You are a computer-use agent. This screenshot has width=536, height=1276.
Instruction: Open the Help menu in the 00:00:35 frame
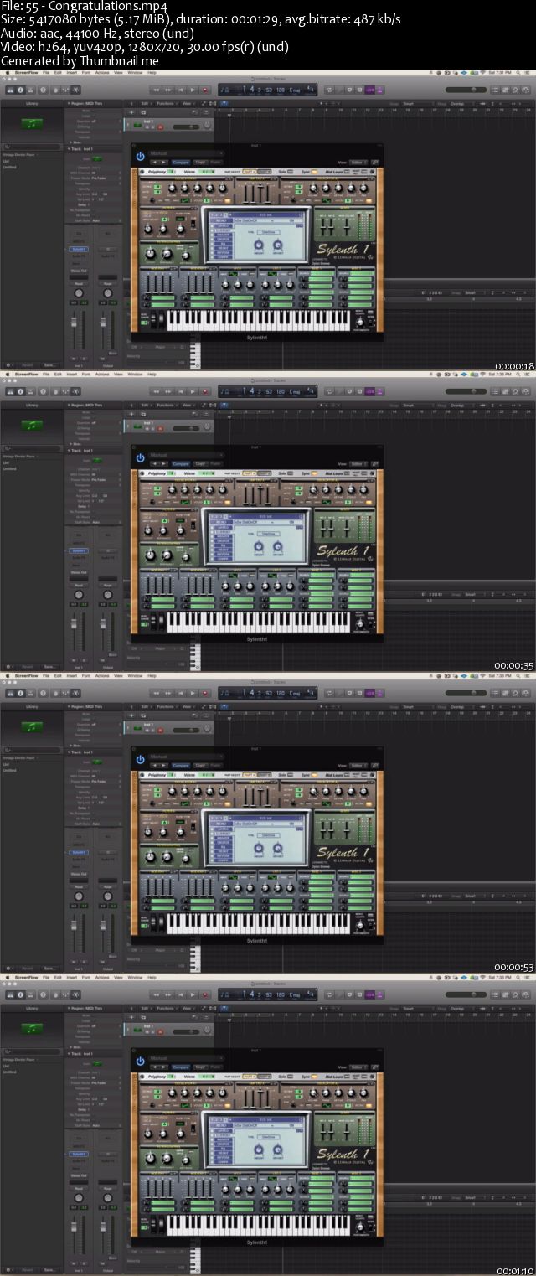(152, 374)
